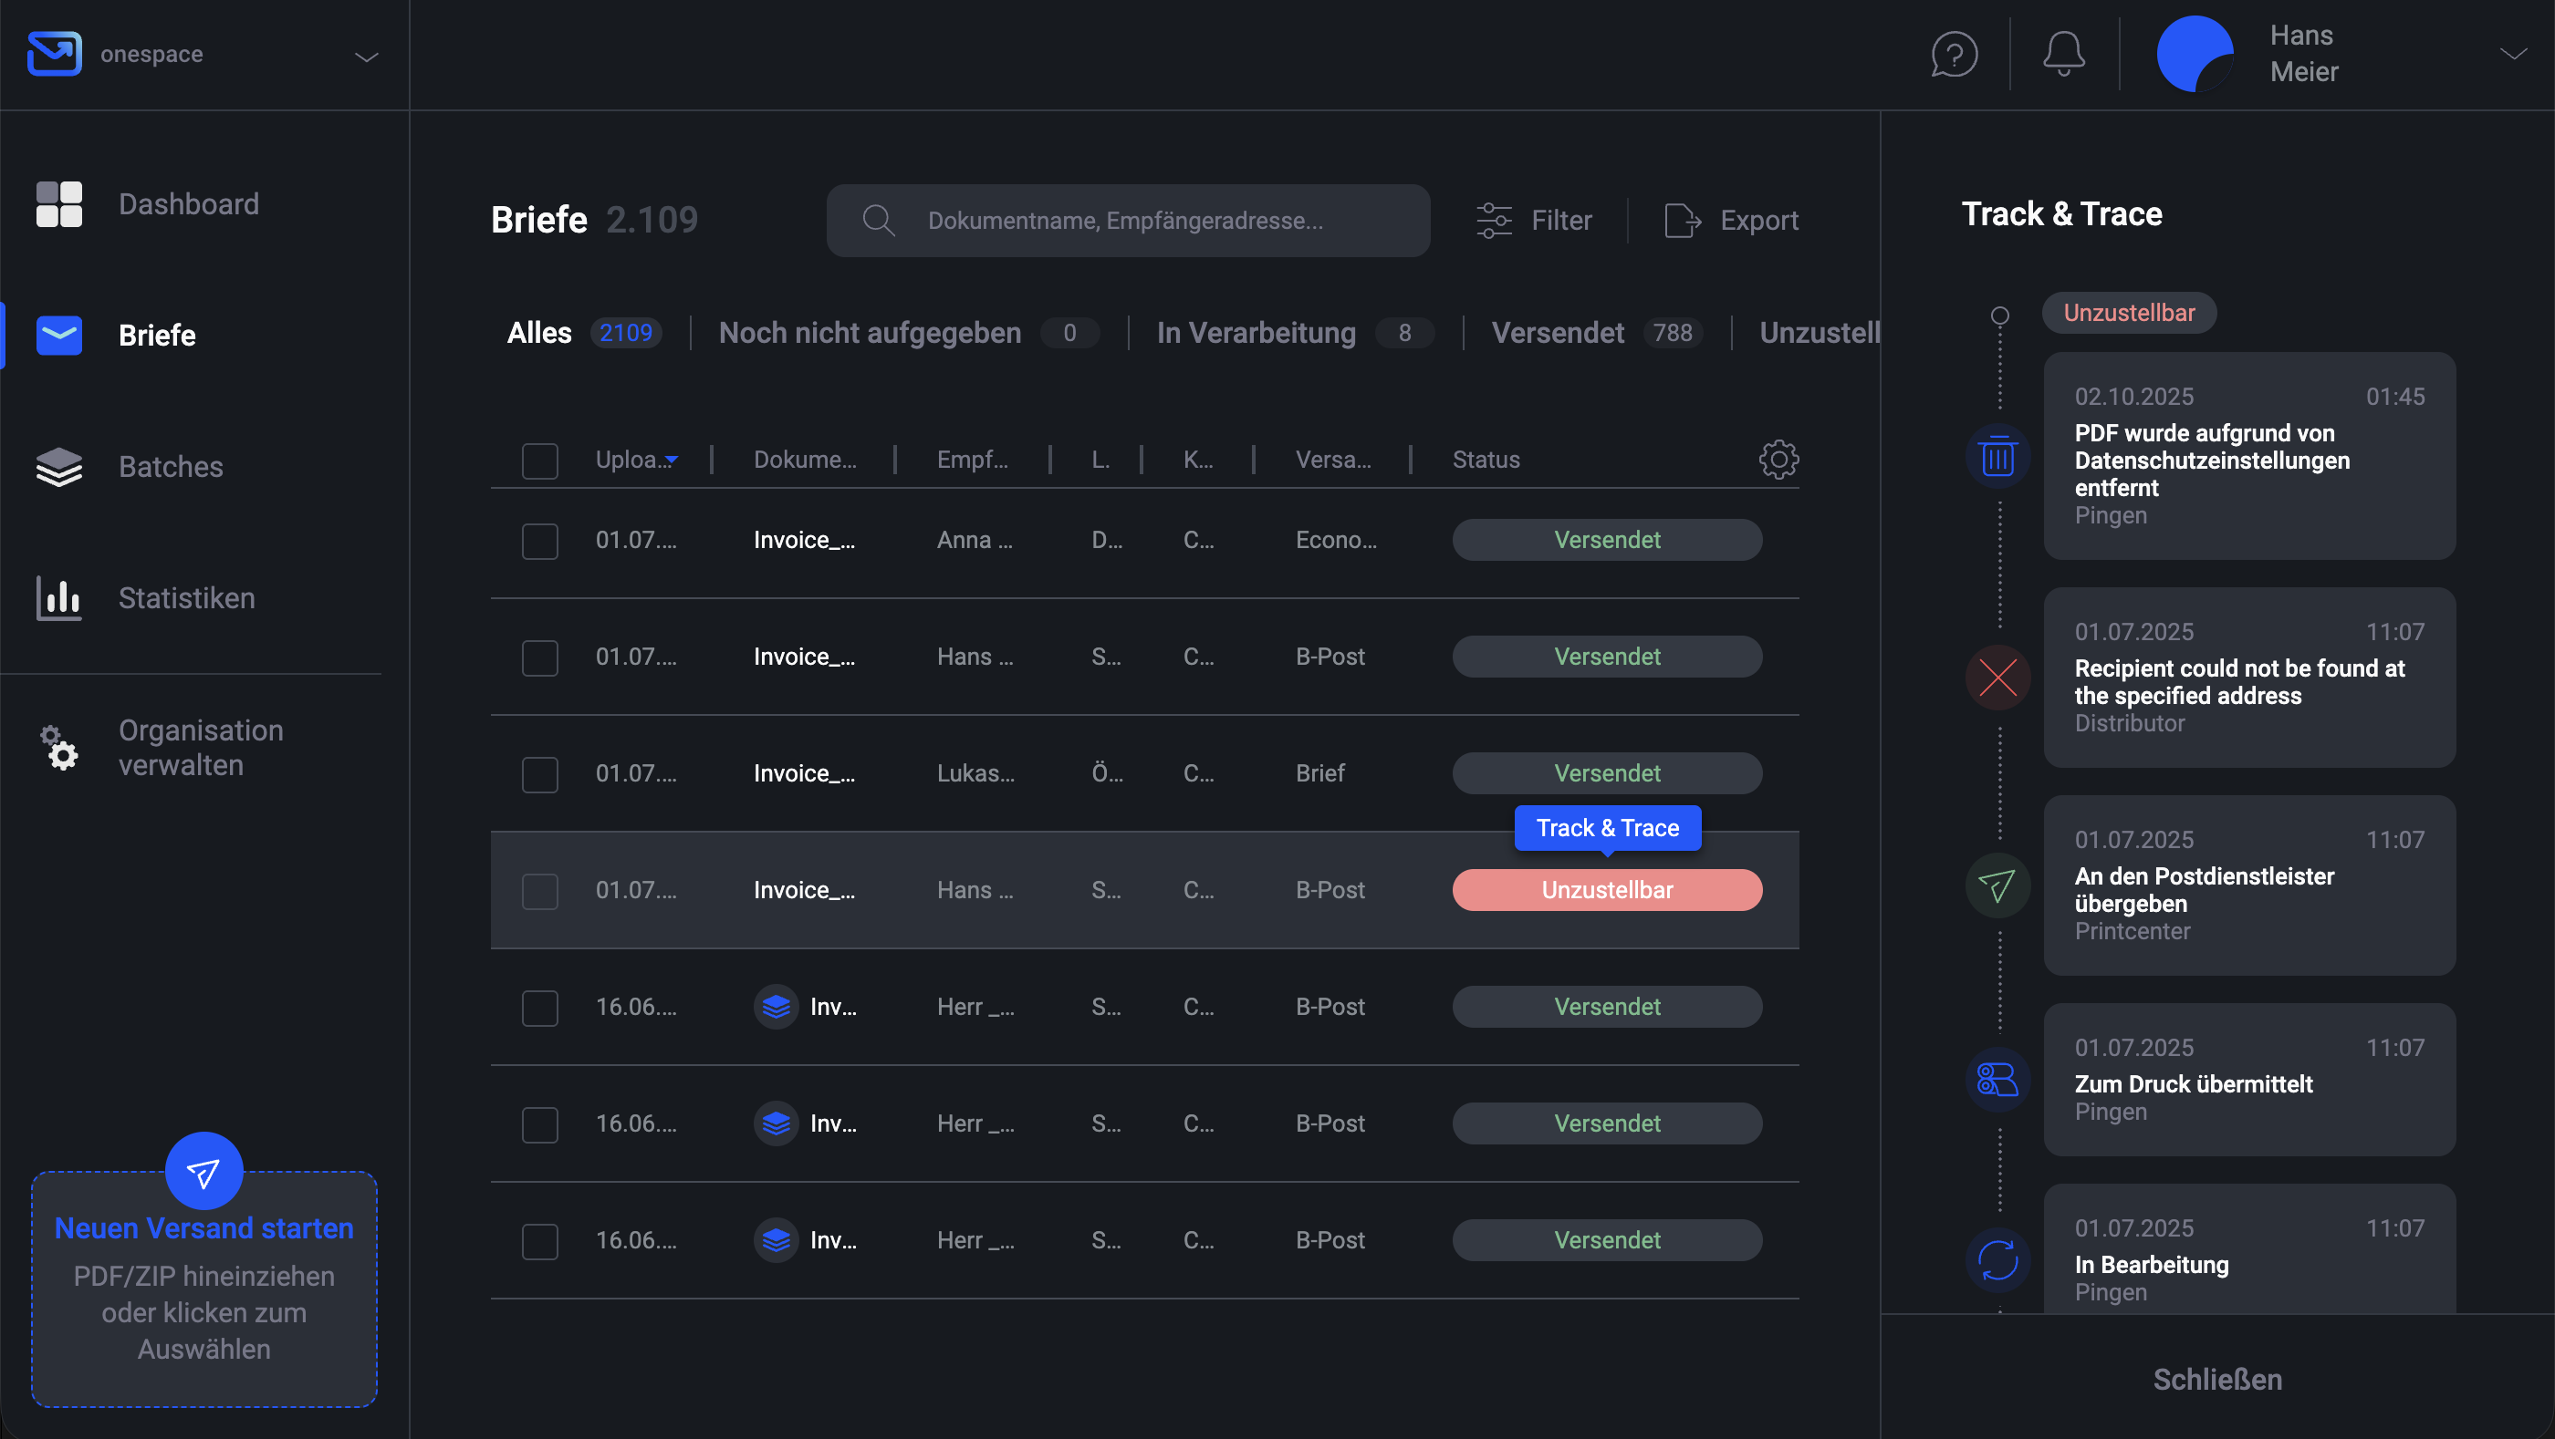Open the notifications bell
The width and height of the screenshot is (2555, 1439).
(2063, 55)
